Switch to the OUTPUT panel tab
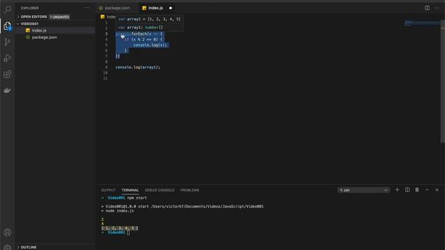 pos(108,190)
